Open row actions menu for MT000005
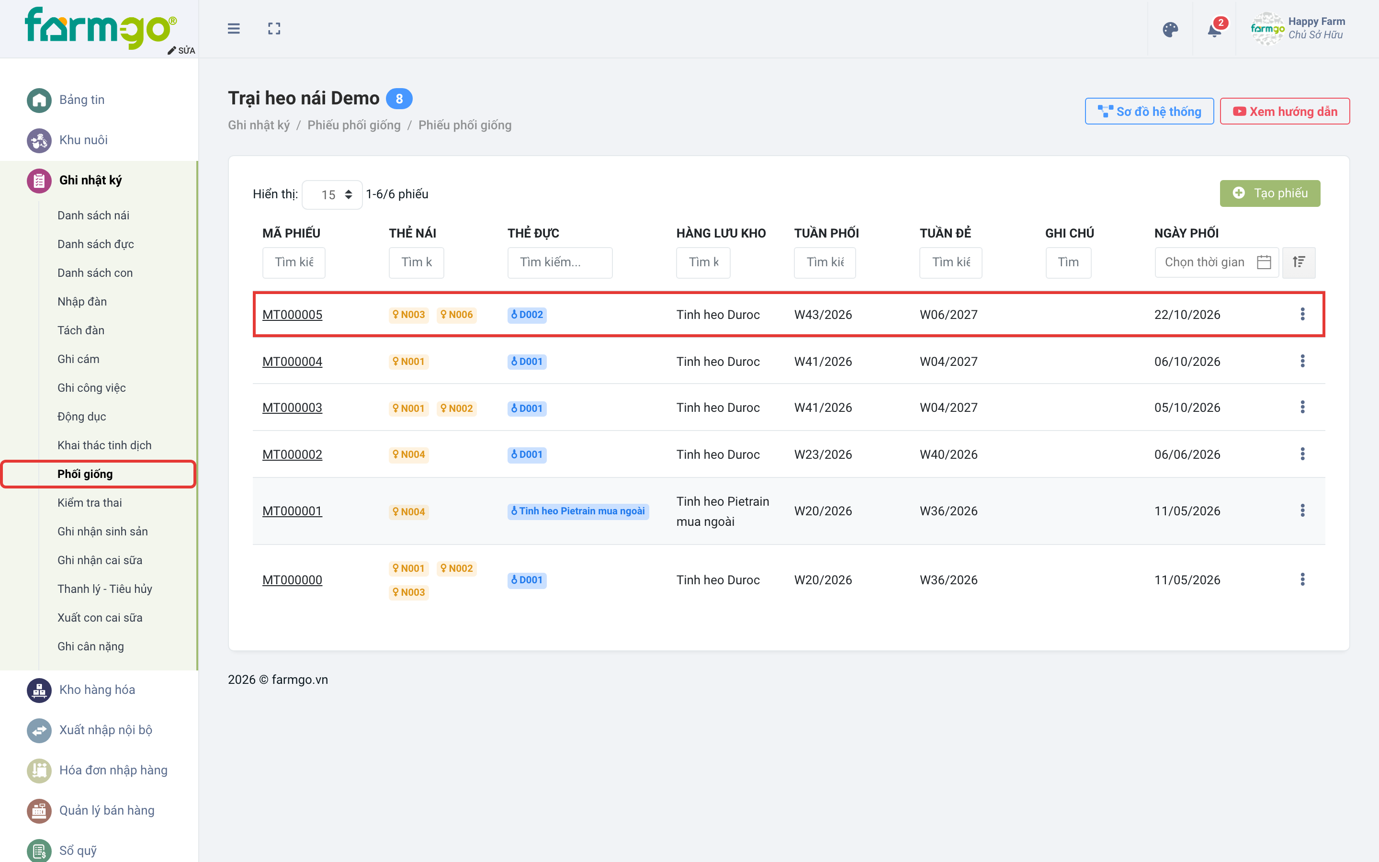 click(x=1303, y=314)
